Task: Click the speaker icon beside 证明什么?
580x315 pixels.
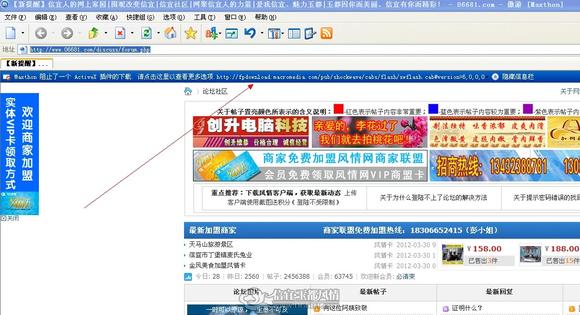Action: pyautogui.click(x=445, y=308)
